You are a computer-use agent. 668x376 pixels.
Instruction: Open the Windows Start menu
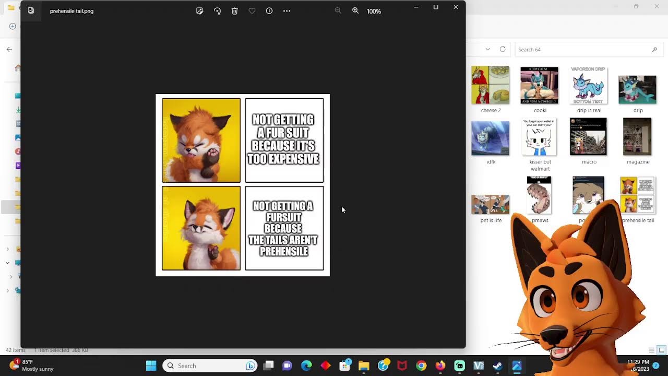click(151, 366)
